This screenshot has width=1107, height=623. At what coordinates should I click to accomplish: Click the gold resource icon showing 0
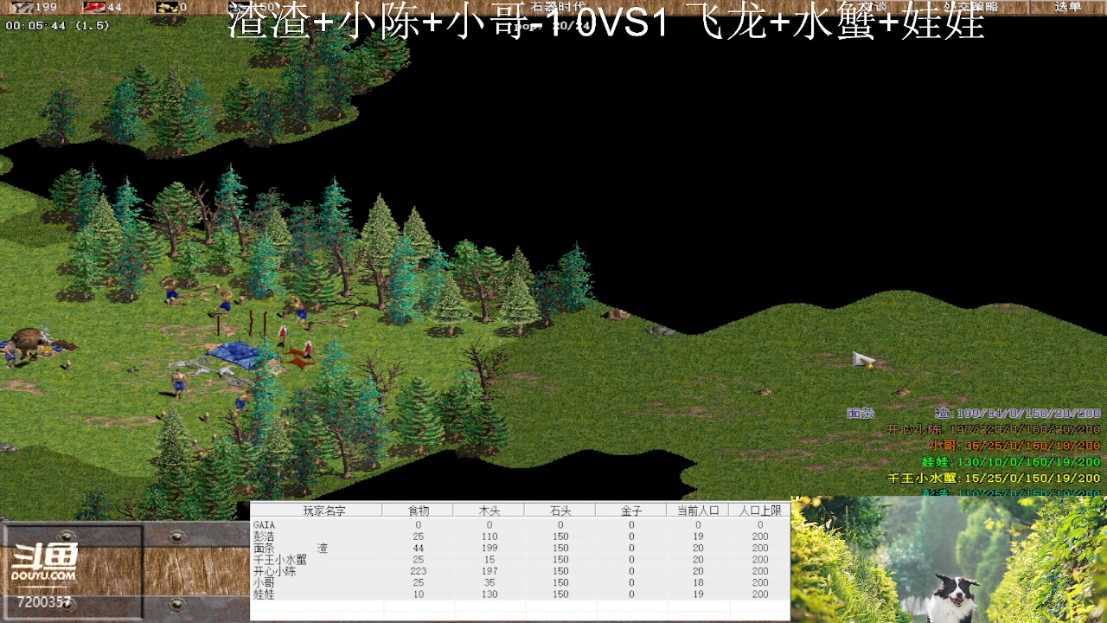click(x=166, y=7)
